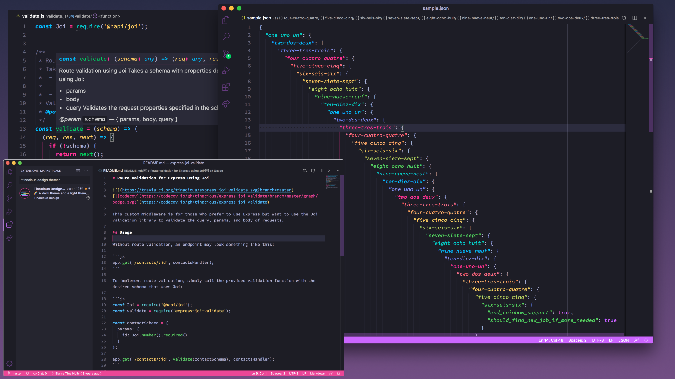Click 'four-cuatro-quatre' breadcrumb in sample.json
The height and width of the screenshot is (379, 675).
click(299, 18)
